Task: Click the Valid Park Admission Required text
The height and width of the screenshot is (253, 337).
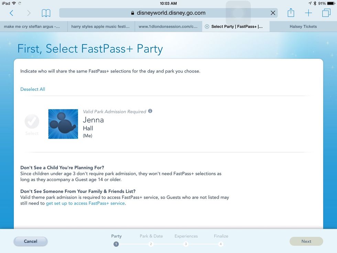Action: 115,112
